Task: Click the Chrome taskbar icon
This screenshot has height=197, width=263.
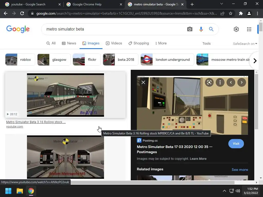Action: pos(31,191)
